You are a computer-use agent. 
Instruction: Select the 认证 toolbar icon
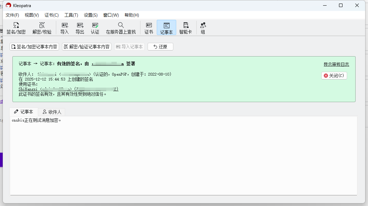tap(95, 28)
